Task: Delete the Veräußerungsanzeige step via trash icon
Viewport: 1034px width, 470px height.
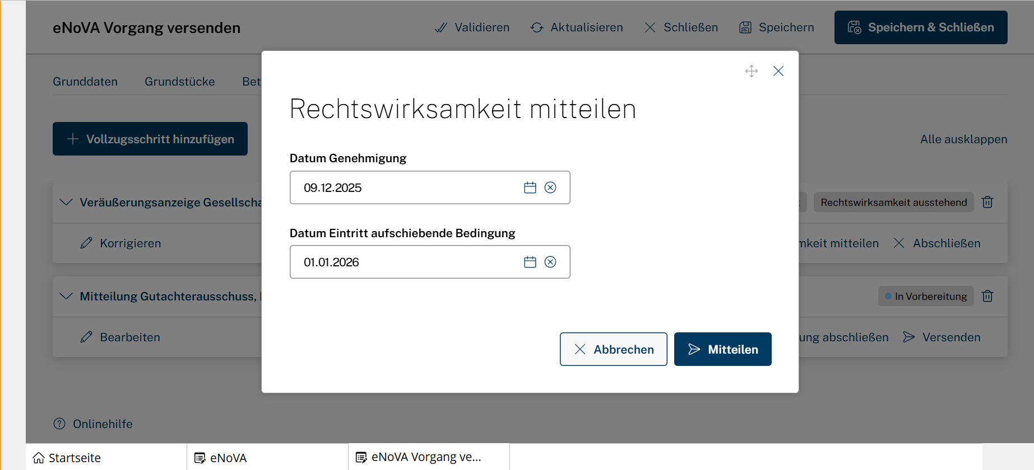Action: (987, 202)
